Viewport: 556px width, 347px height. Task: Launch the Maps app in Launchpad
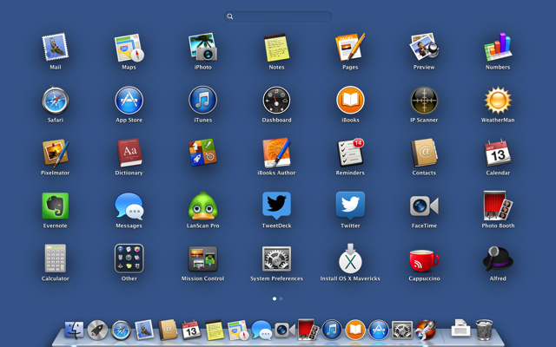(129, 47)
